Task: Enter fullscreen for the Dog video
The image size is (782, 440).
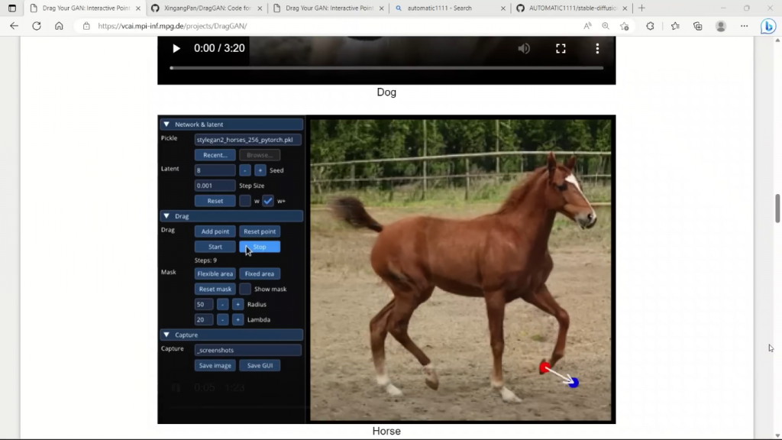Action: coord(561,48)
